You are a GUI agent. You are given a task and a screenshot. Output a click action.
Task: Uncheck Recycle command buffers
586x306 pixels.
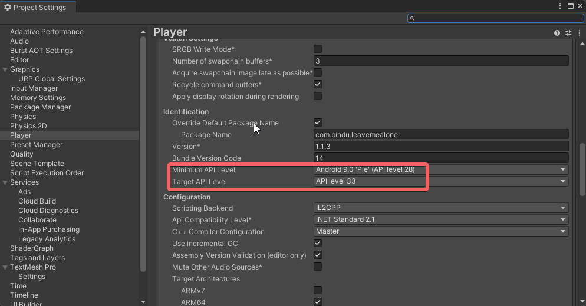click(318, 85)
